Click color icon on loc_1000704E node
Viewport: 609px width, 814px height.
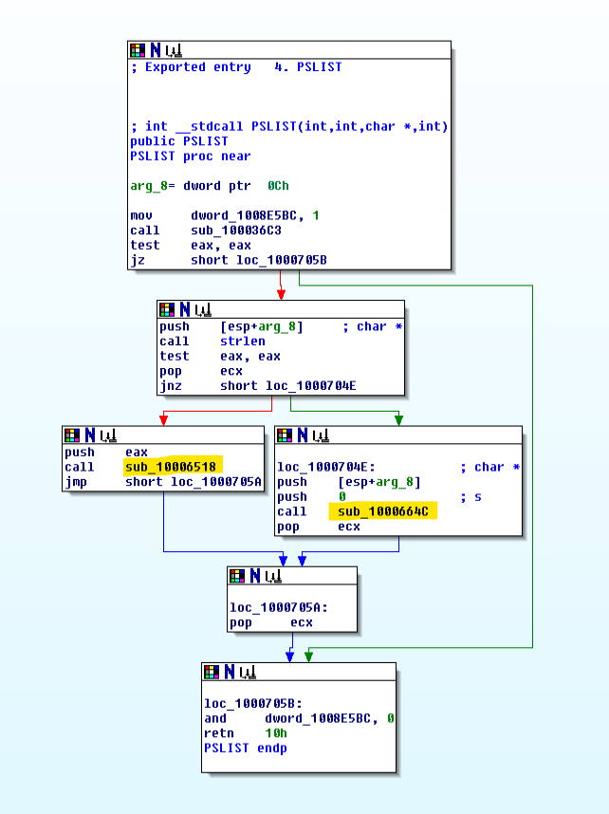285,435
